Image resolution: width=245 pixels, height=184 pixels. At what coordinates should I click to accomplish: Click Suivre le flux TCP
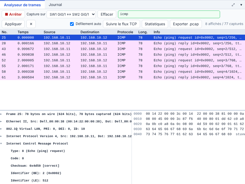pos(121,24)
